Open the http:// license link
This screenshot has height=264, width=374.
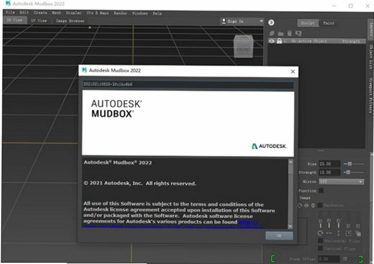point(249,222)
